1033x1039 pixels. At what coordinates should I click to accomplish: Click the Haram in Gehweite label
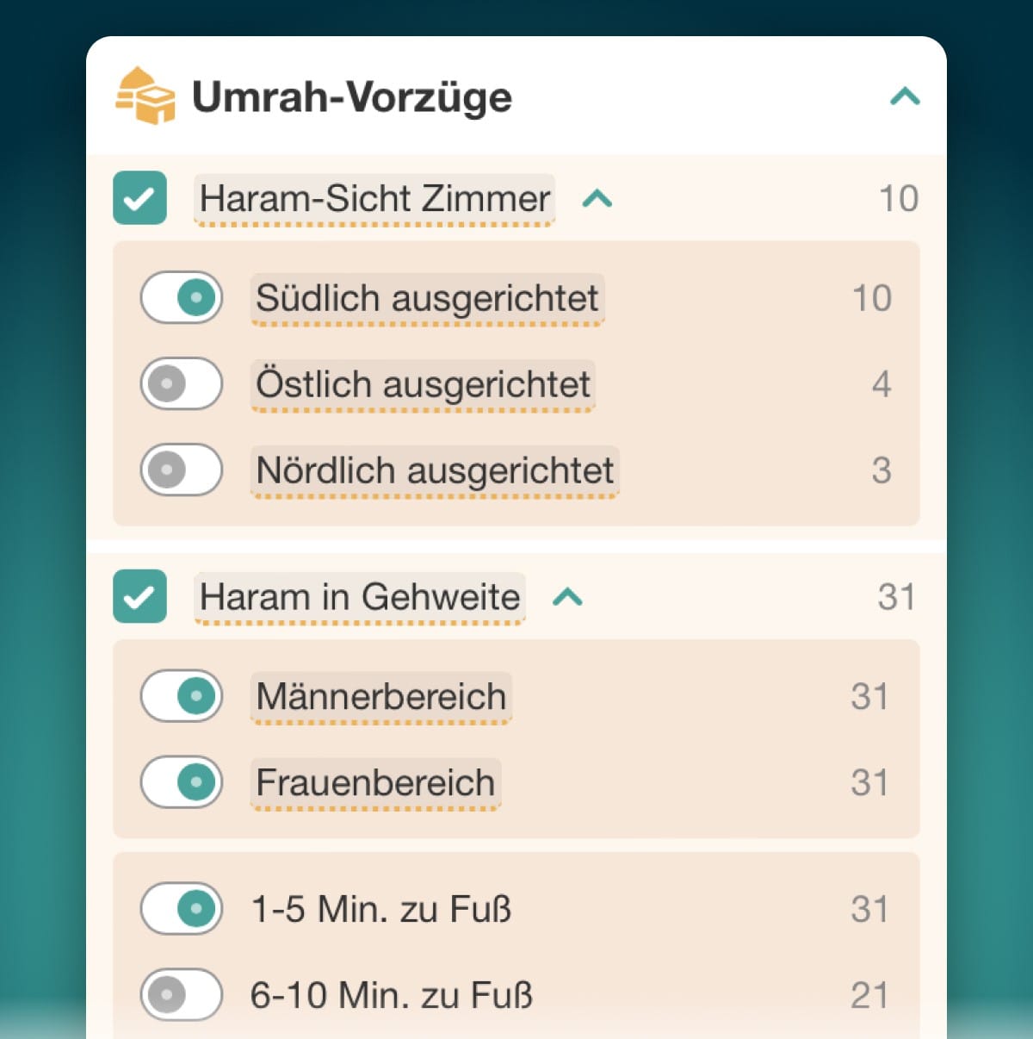360,597
